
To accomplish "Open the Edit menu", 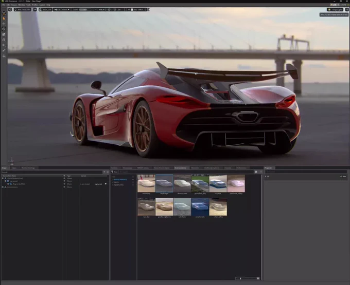I will 8,5.
